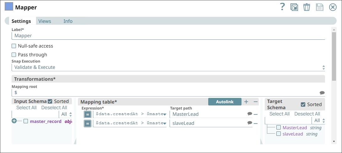Click the Transformations section header
Image resolution: width=342 pixels, height=153 pixels.
pos(168,79)
